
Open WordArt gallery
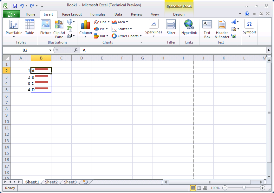click(x=235, y=22)
